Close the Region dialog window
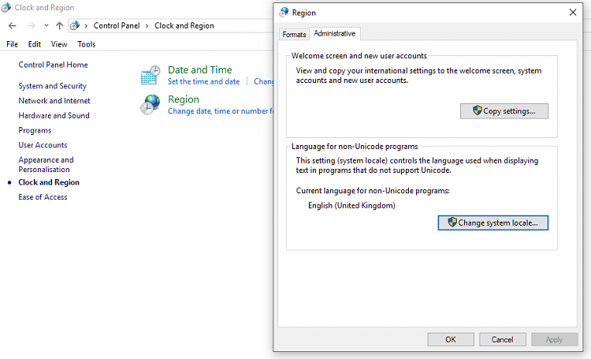 tap(573, 13)
